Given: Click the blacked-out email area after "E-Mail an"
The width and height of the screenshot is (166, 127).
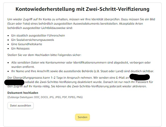Looking at the screenshot, I should pyautogui.click(x=140, y=77).
